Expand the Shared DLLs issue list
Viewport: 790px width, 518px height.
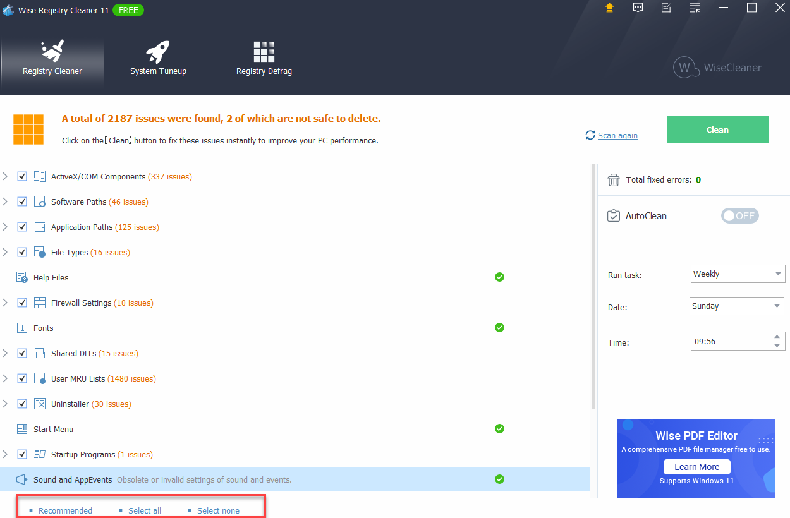coord(5,353)
